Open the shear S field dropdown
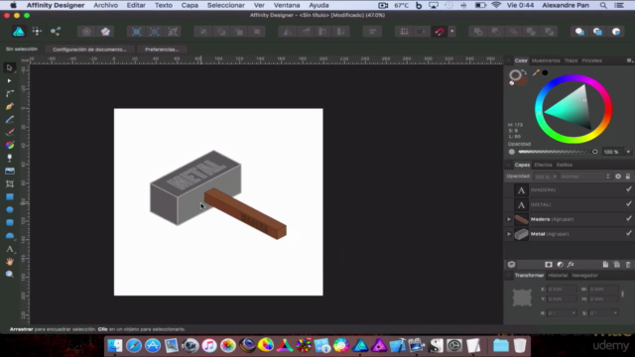 (615, 313)
